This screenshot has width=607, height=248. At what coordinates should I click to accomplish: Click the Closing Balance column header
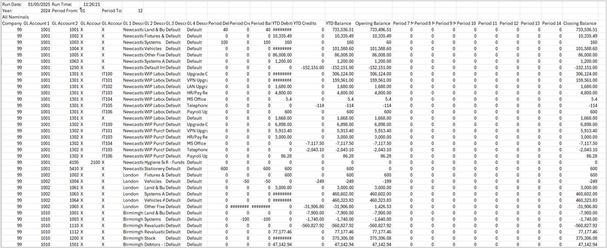579,24
